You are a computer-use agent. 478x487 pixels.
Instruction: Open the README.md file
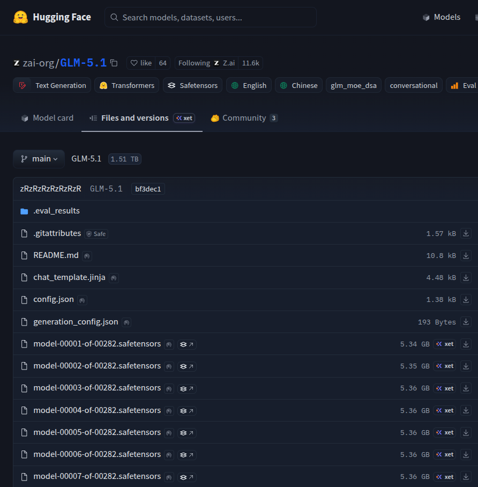point(56,255)
